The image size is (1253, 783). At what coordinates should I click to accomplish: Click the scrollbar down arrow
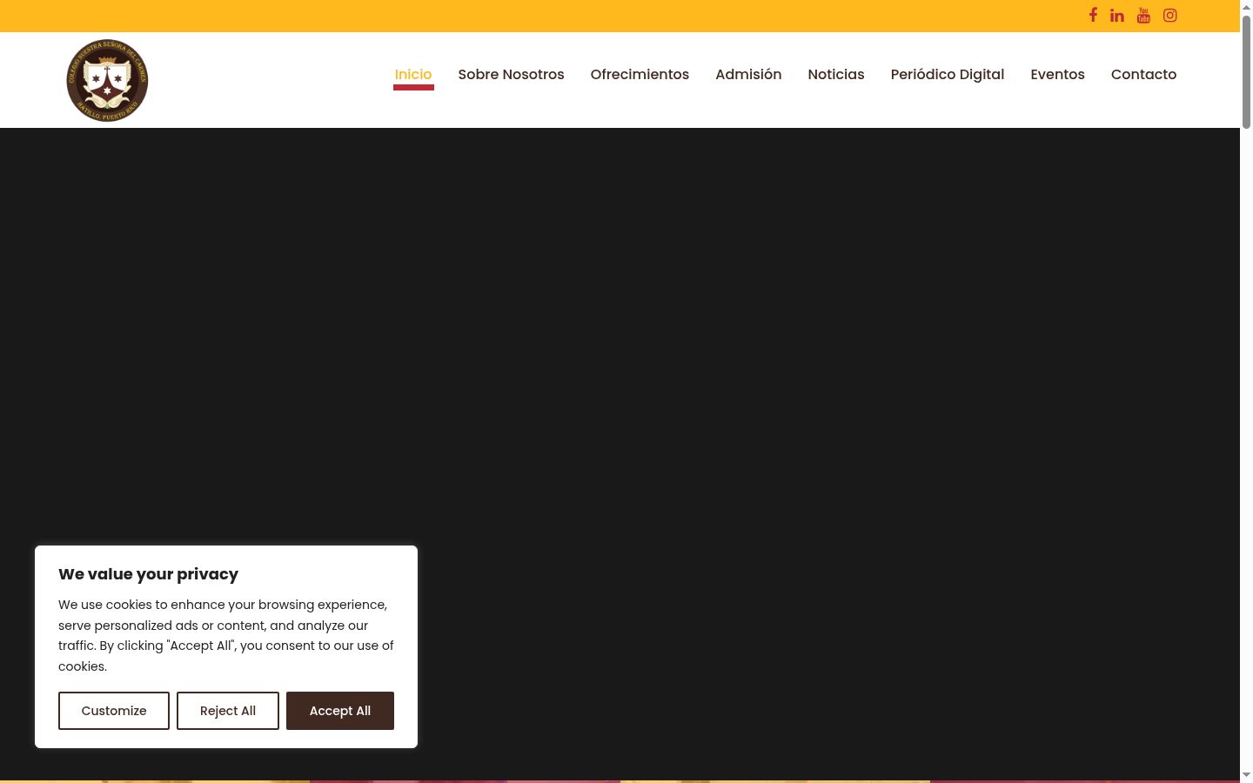click(1246, 775)
